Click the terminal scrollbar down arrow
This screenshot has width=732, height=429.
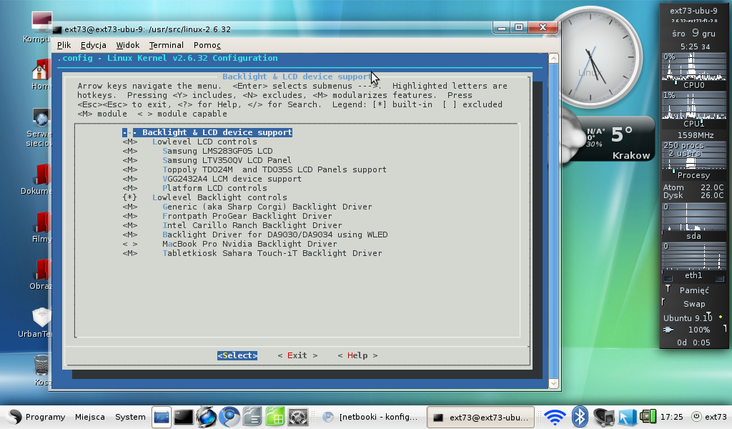tap(553, 384)
